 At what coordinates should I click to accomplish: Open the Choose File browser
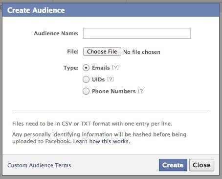[x=102, y=51]
